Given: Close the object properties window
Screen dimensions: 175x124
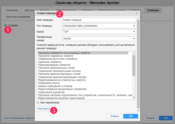Looking at the screenshot, I should click(x=170, y=3).
